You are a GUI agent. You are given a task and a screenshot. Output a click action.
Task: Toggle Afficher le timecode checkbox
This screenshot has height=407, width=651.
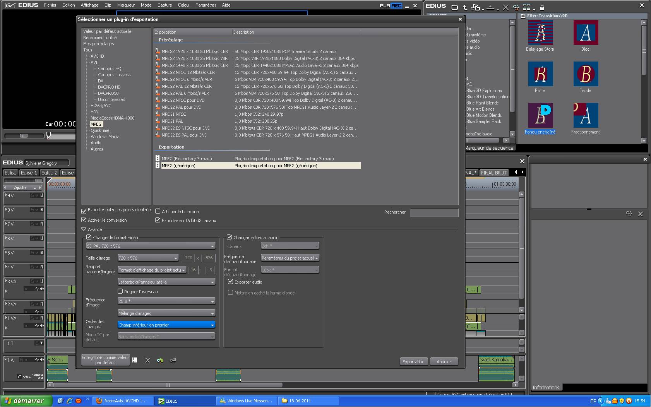(158, 211)
